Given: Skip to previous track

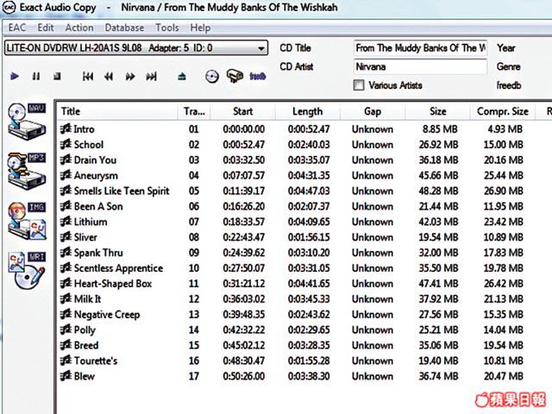Looking at the screenshot, I should click(x=88, y=76).
